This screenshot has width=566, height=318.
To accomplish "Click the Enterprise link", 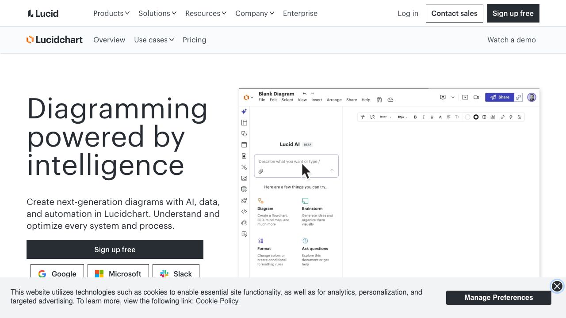I will click(300, 13).
